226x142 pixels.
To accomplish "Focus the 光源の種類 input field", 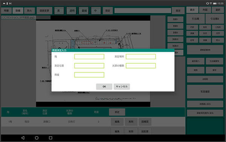I will tap(141, 66).
